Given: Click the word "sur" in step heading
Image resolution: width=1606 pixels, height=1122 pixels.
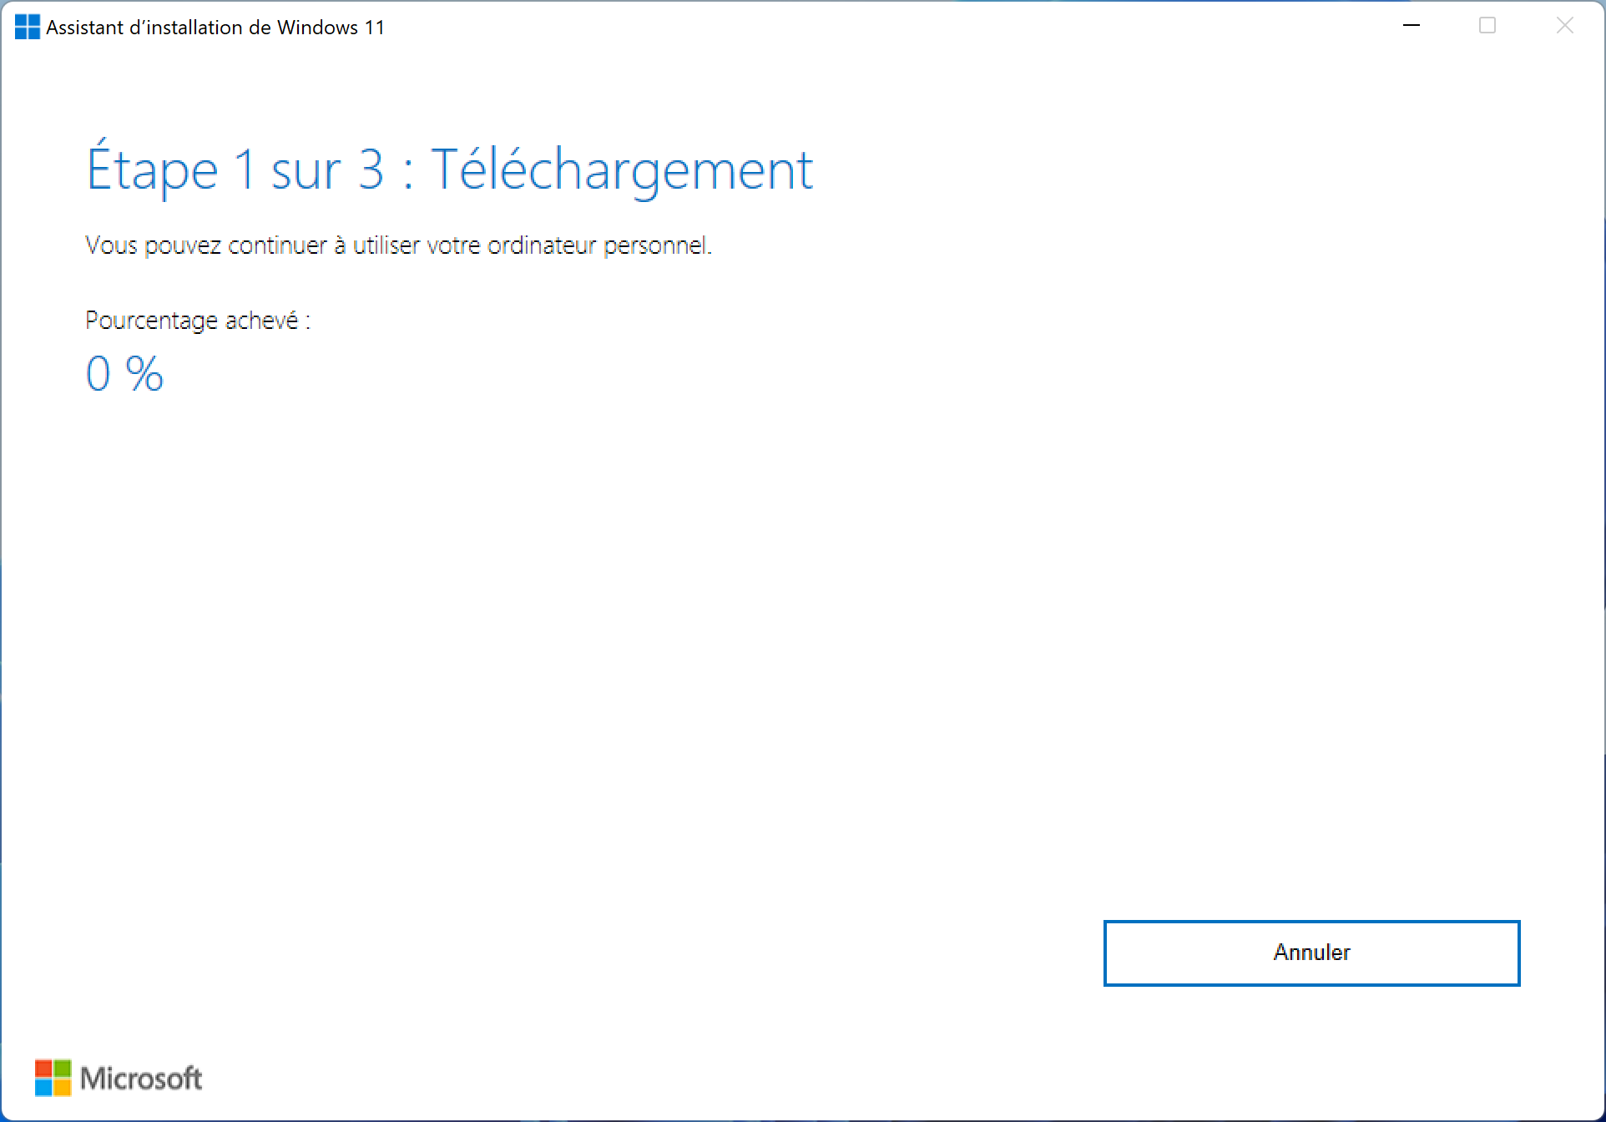Looking at the screenshot, I should 306,173.
